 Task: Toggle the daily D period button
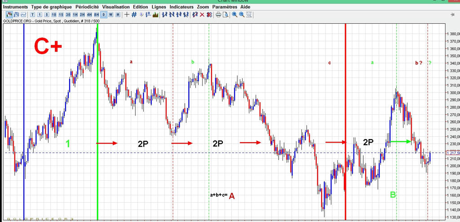(x=104, y=15)
